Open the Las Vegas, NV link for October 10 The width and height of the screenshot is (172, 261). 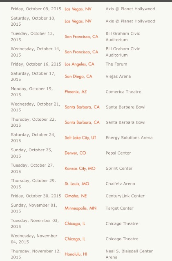click(78, 21)
